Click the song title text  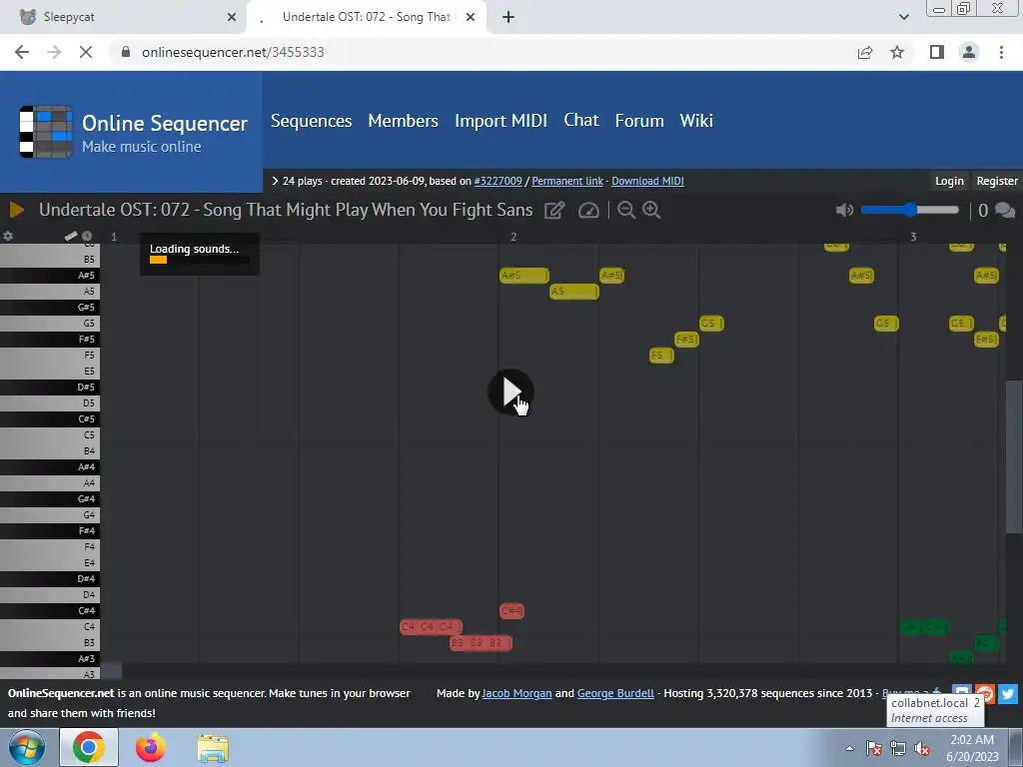pyautogui.click(x=286, y=210)
